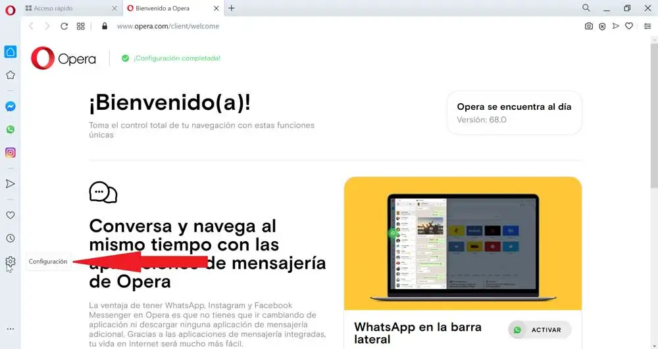The width and height of the screenshot is (658, 349).
Task: Select the Bienvenido a Opera tab
Action: (x=173, y=9)
